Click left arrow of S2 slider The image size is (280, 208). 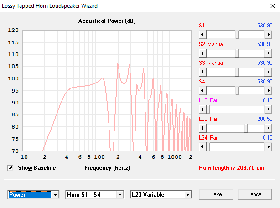[203, 53]
